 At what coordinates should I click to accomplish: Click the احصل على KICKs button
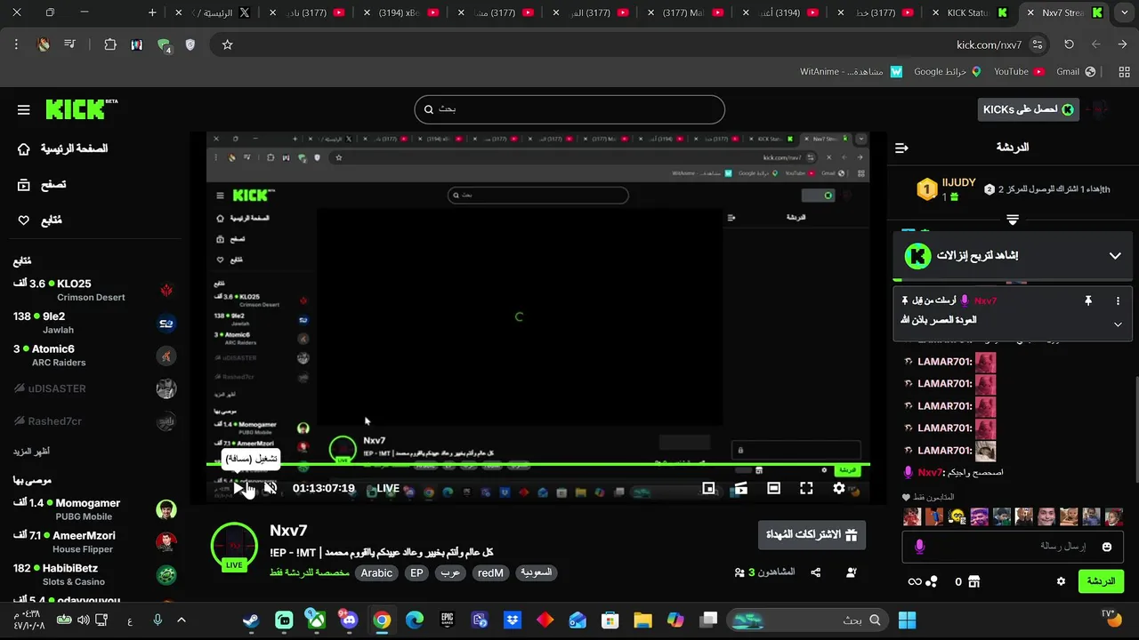[x=1028, y=109]
